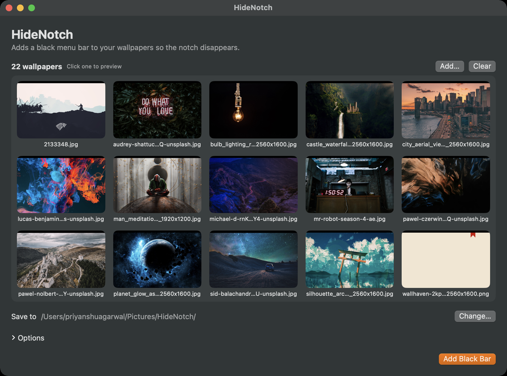507x376 pixels.
Task: Preview the pawel-nolbert hilltop castle wallpaper
Action: pos(61,259)
